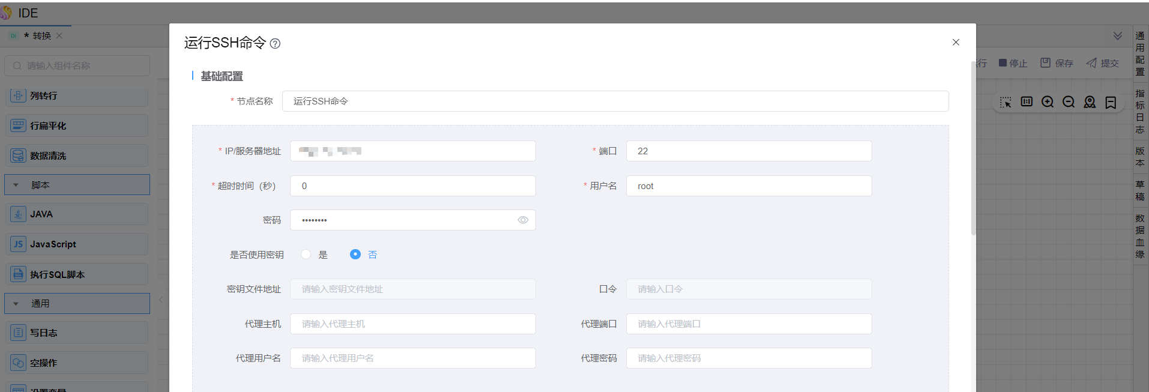Click the locate/center canvas icon
This screenshot has height=392, width=1149.
click(1090, 102)
